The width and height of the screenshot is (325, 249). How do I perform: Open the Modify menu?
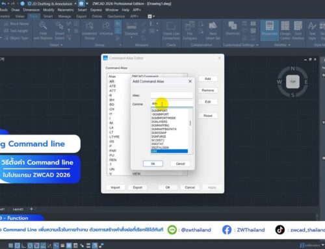click(x=49, y=10)
